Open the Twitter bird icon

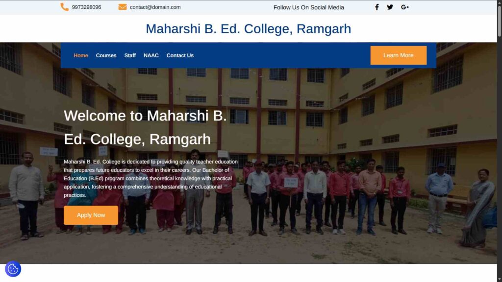click(390, 7)
